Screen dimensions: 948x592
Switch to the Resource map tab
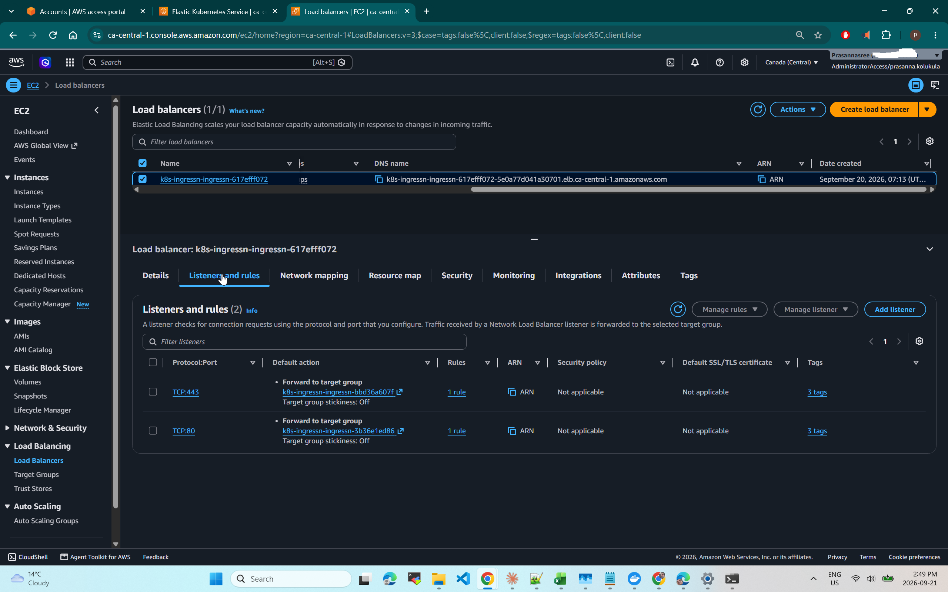tap(394, 276)
